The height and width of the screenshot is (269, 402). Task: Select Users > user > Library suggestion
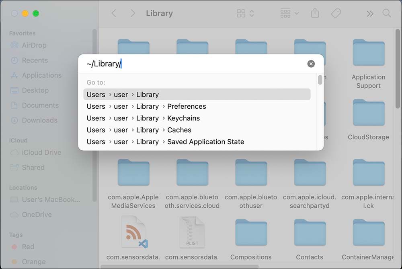[197, 95]
